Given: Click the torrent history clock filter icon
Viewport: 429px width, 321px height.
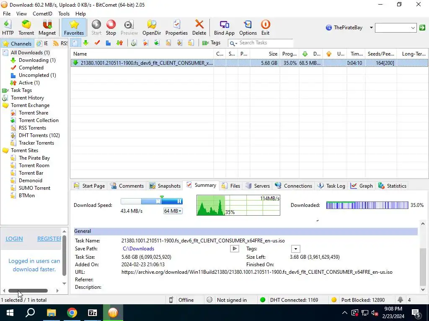Looking at the screenshot, I should tap(134, 43).
